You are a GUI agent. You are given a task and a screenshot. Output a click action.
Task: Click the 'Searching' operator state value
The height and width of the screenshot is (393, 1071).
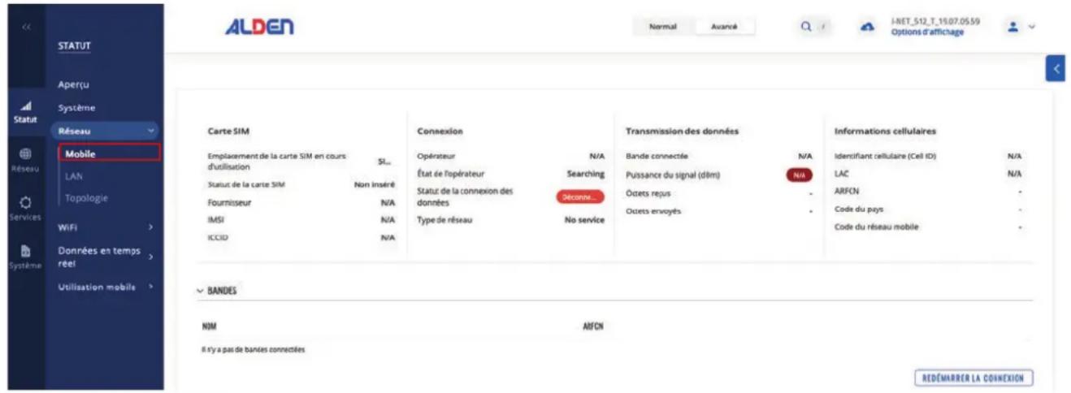click(585, 174)
